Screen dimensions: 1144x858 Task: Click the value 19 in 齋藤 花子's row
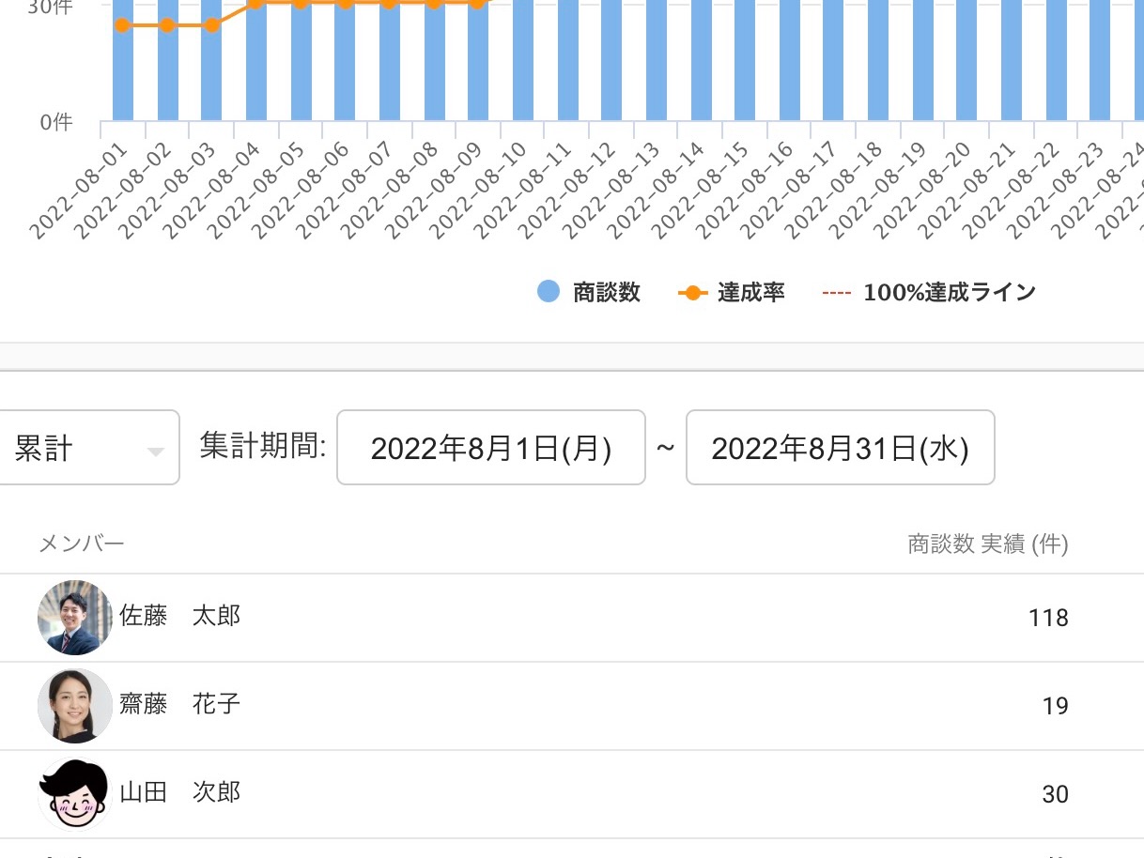(x=1056, y=706)
